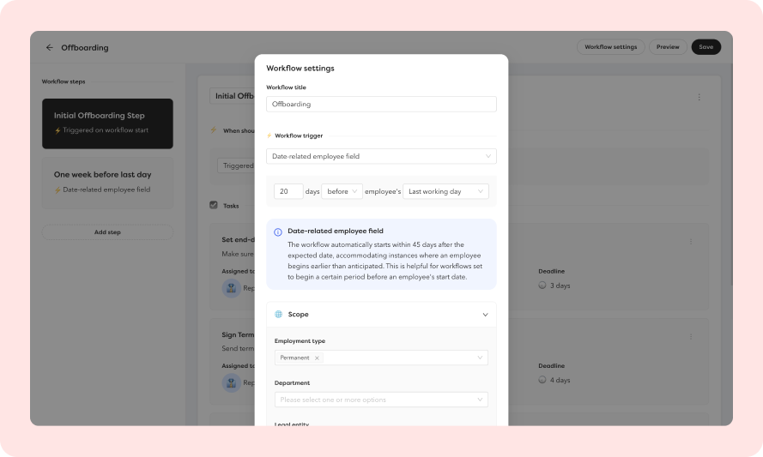Open the Department select dropdown
The image size is (763, 457).
click(x=381, y=400)
